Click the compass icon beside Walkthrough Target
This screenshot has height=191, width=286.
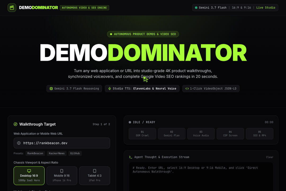(16, 124)
